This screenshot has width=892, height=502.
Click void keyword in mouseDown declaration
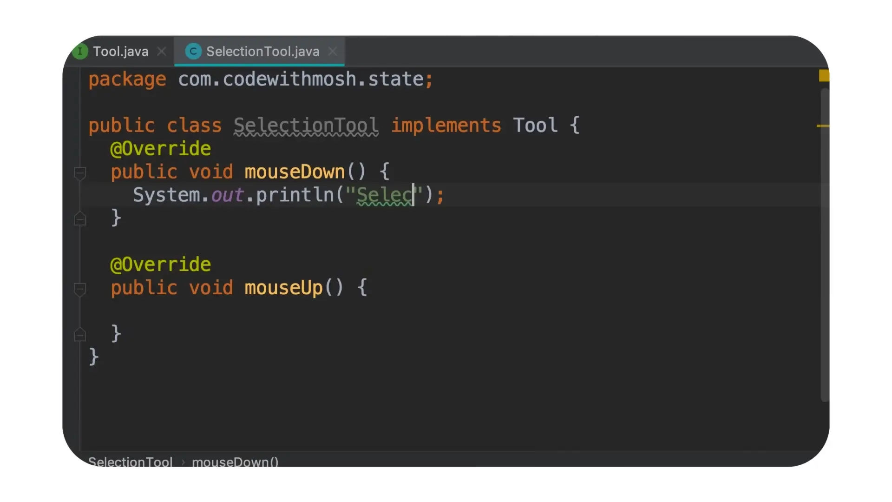211,172
